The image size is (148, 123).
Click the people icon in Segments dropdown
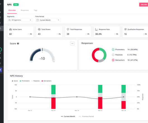tap(9, 20)
